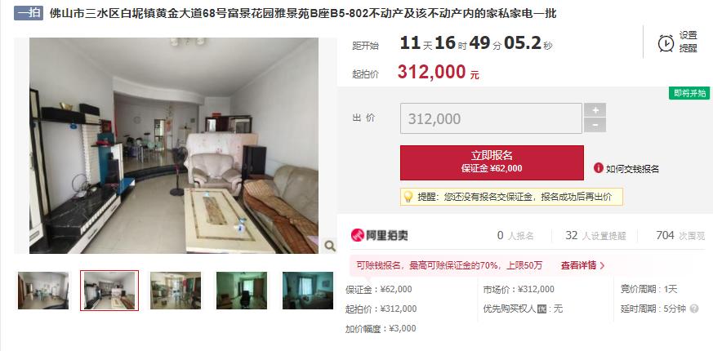
Task: Decrease bid with the minus stepper
Action: tap(595, 125)
